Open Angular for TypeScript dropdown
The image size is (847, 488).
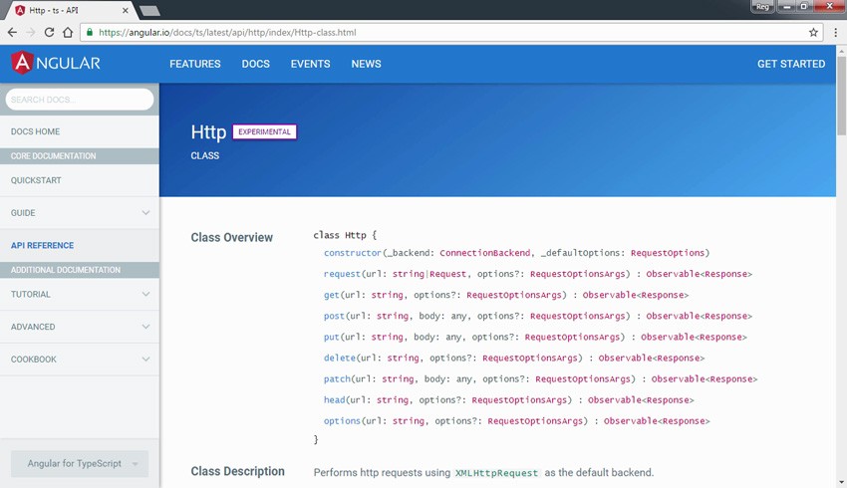click(x=80, y=464)
